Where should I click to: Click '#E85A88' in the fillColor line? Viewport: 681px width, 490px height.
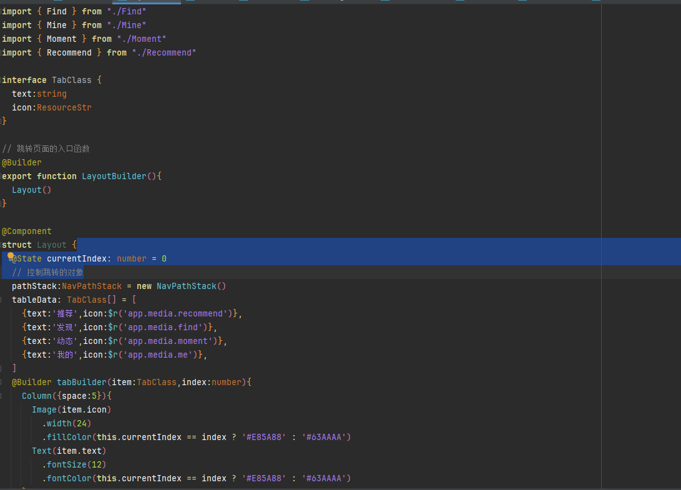tap(264, 437)
